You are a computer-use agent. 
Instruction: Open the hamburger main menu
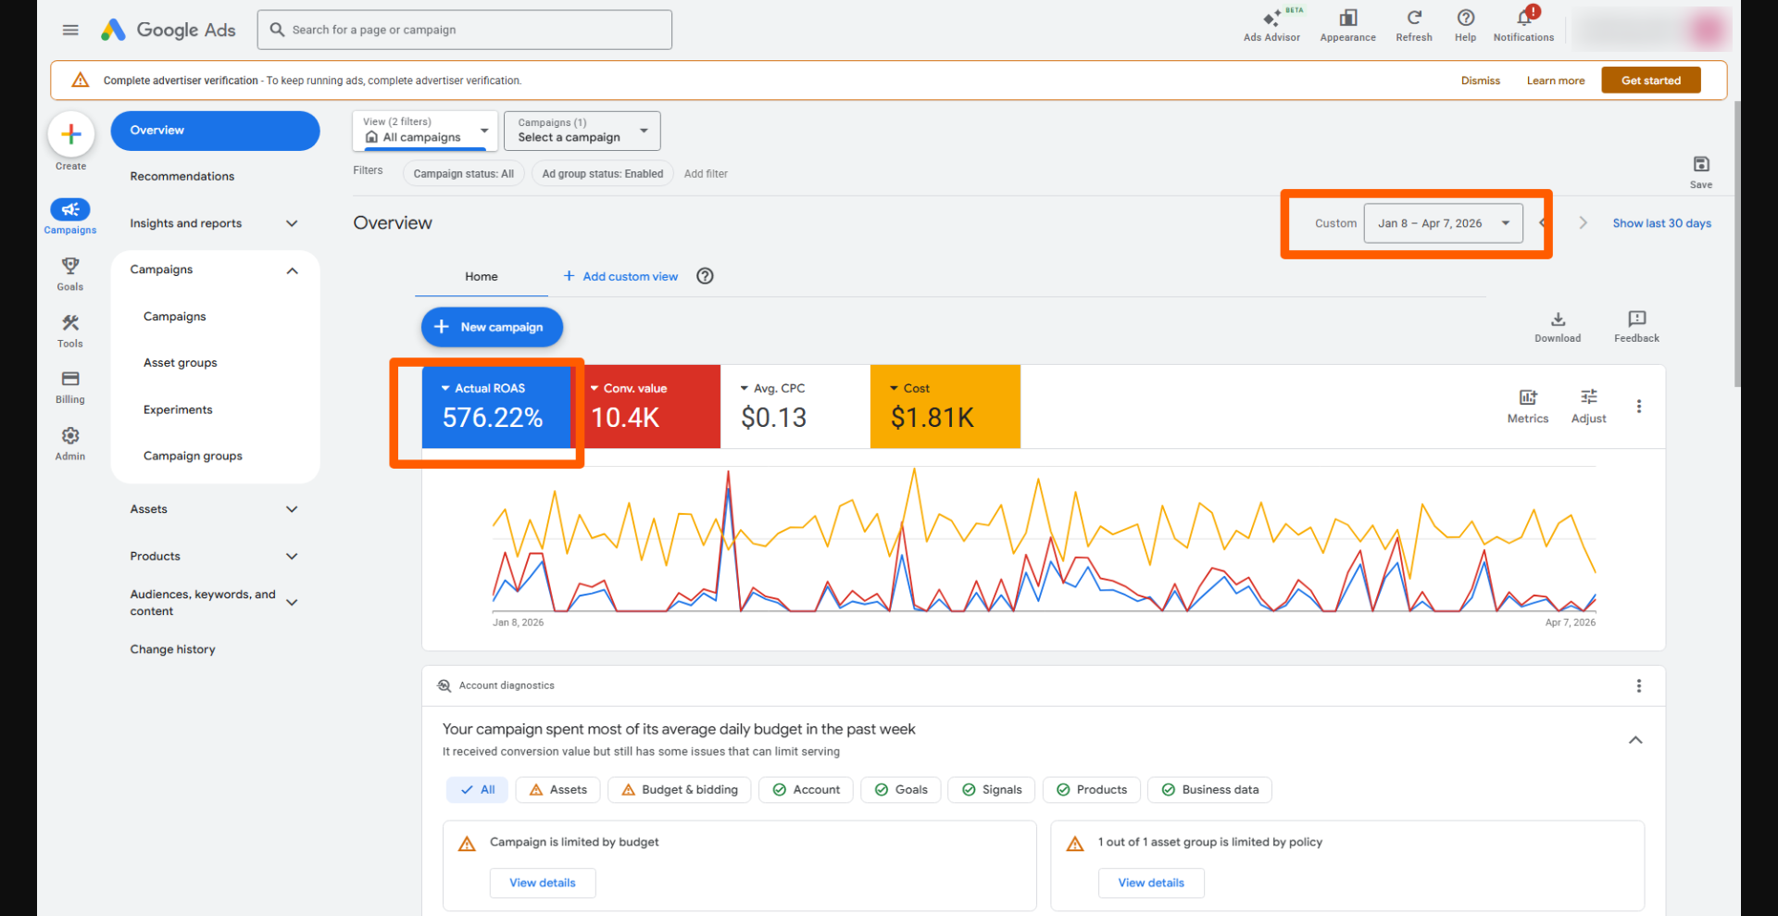coord(70,30)
